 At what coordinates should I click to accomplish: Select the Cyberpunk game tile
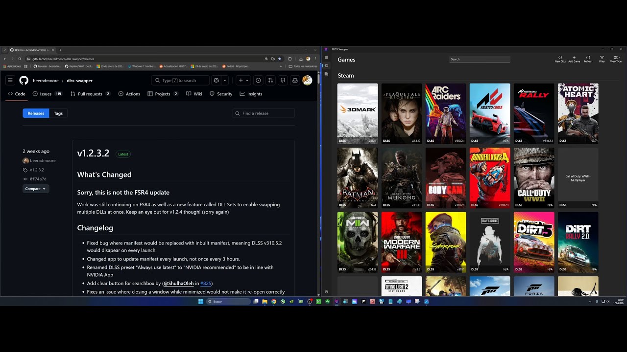click(446, 242)
